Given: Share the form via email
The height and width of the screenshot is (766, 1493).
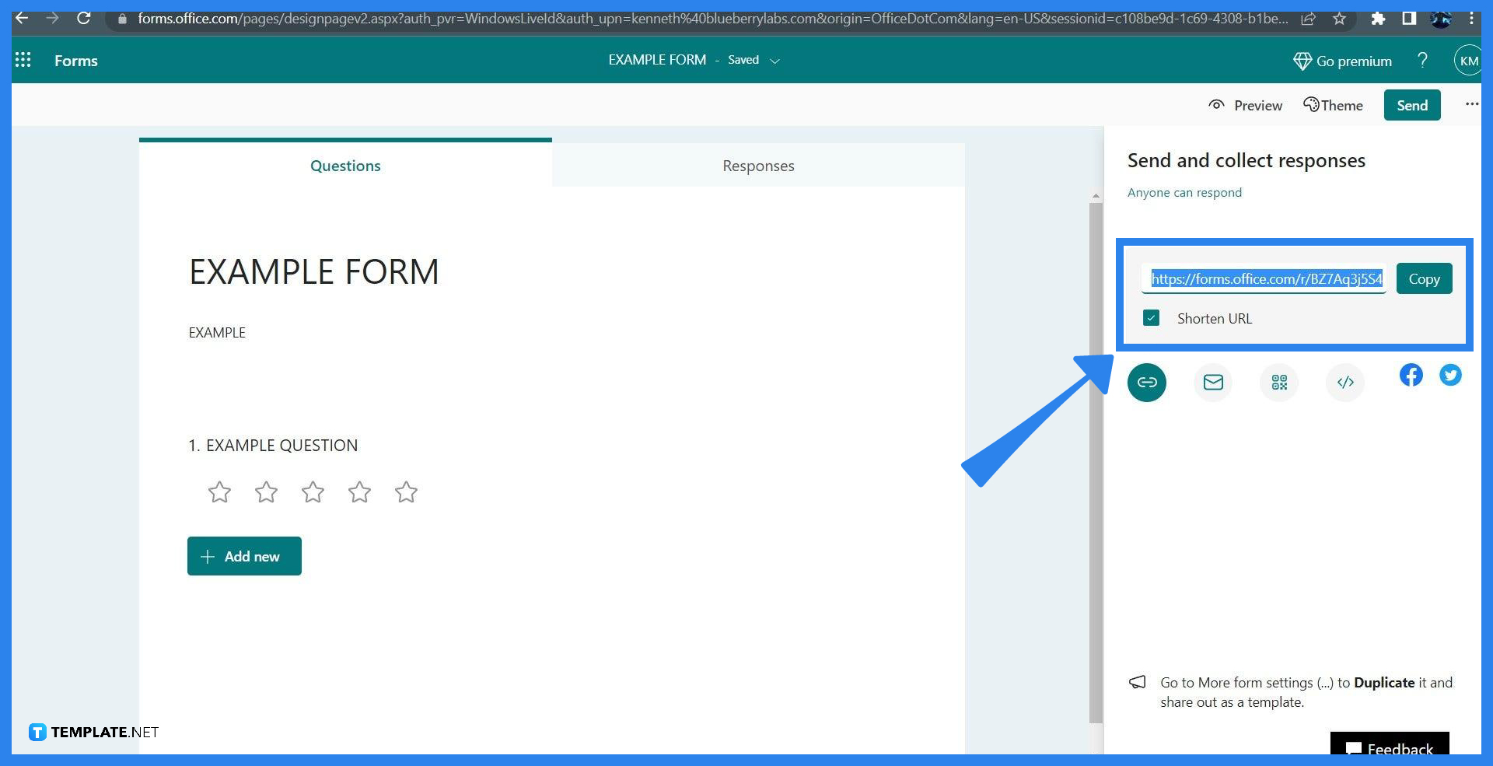Looking at the screenshot, I should click(x=1213, y=382).
